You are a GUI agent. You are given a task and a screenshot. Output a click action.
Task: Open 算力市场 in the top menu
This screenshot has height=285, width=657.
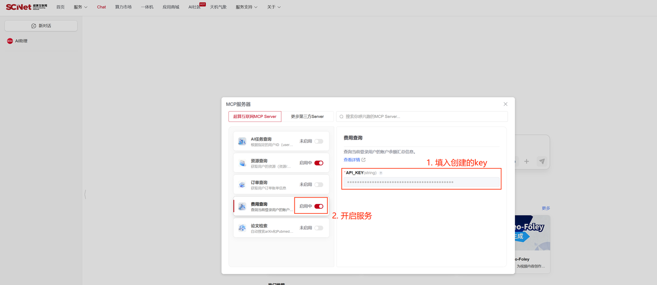[123, 7]
